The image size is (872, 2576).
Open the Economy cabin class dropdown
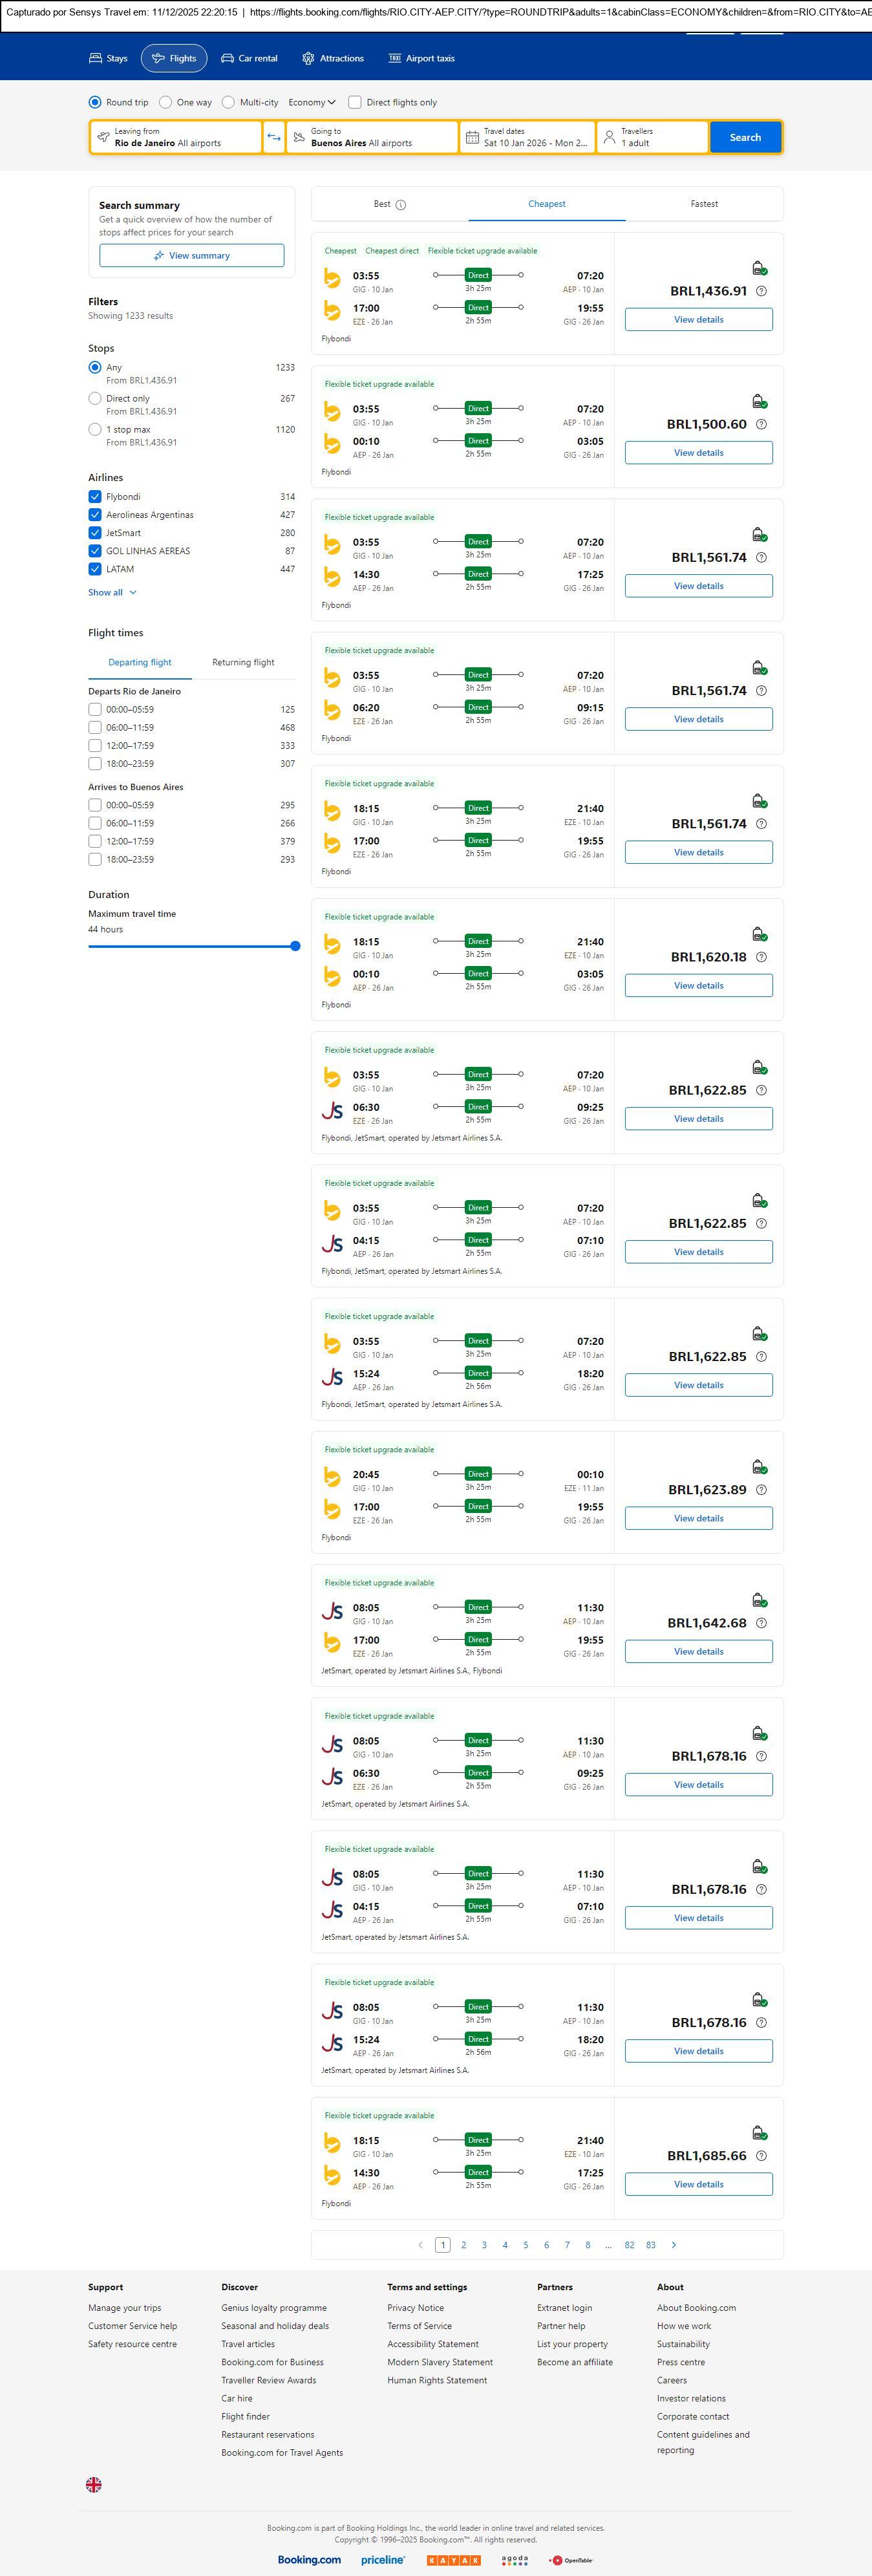click(x=312, y=102)
